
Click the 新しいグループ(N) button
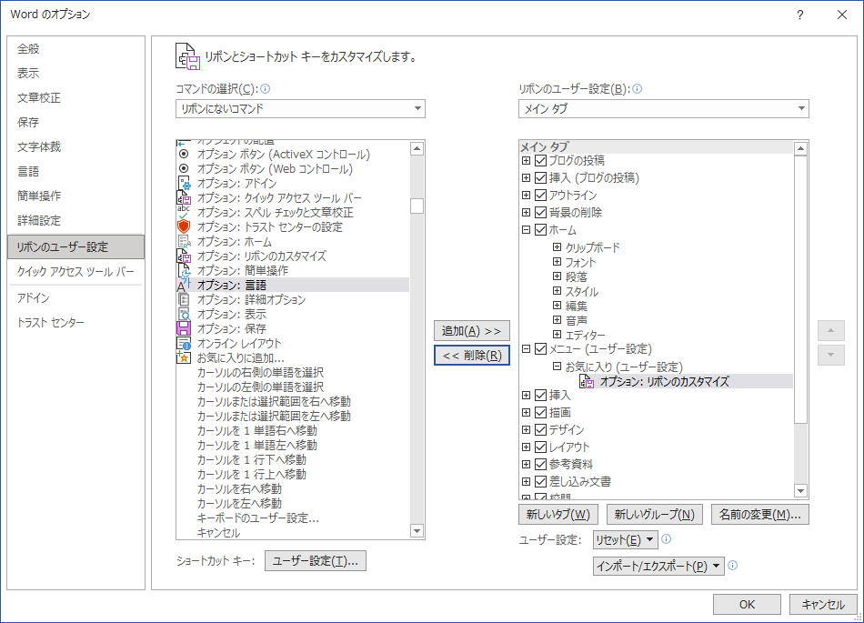coord(654,515)
